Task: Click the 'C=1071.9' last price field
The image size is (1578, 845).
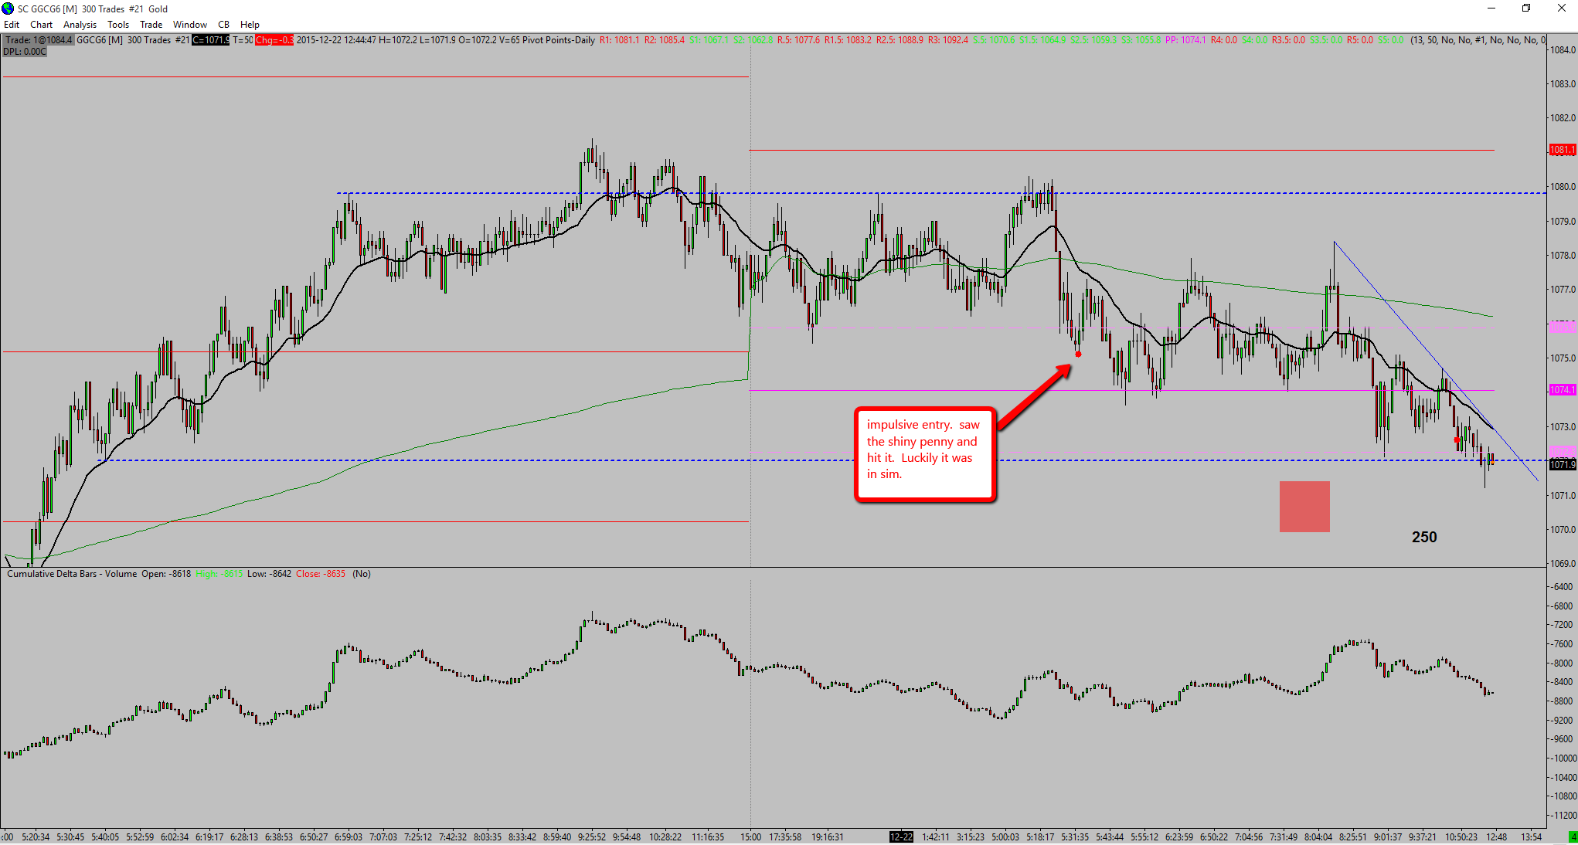Action: [x=211, y=40]
